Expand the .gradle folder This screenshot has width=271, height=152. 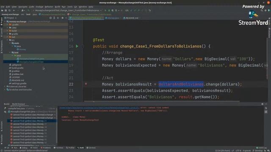click(x=8, y=24)
